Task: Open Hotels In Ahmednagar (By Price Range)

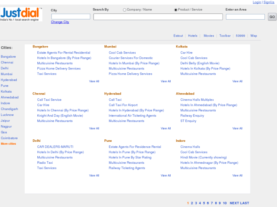Action: (x=209, y=163)
